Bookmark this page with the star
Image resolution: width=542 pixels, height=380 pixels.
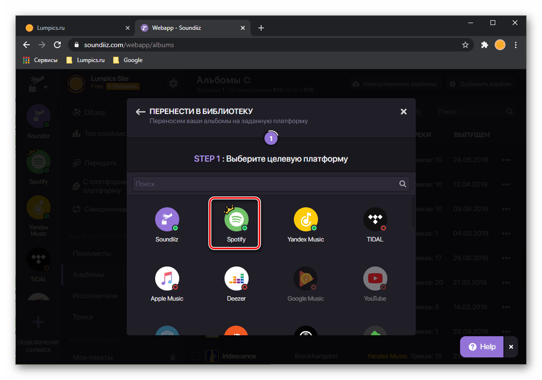coord(465,45)
